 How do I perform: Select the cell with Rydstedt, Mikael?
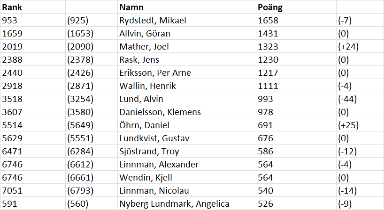point(153,21)
